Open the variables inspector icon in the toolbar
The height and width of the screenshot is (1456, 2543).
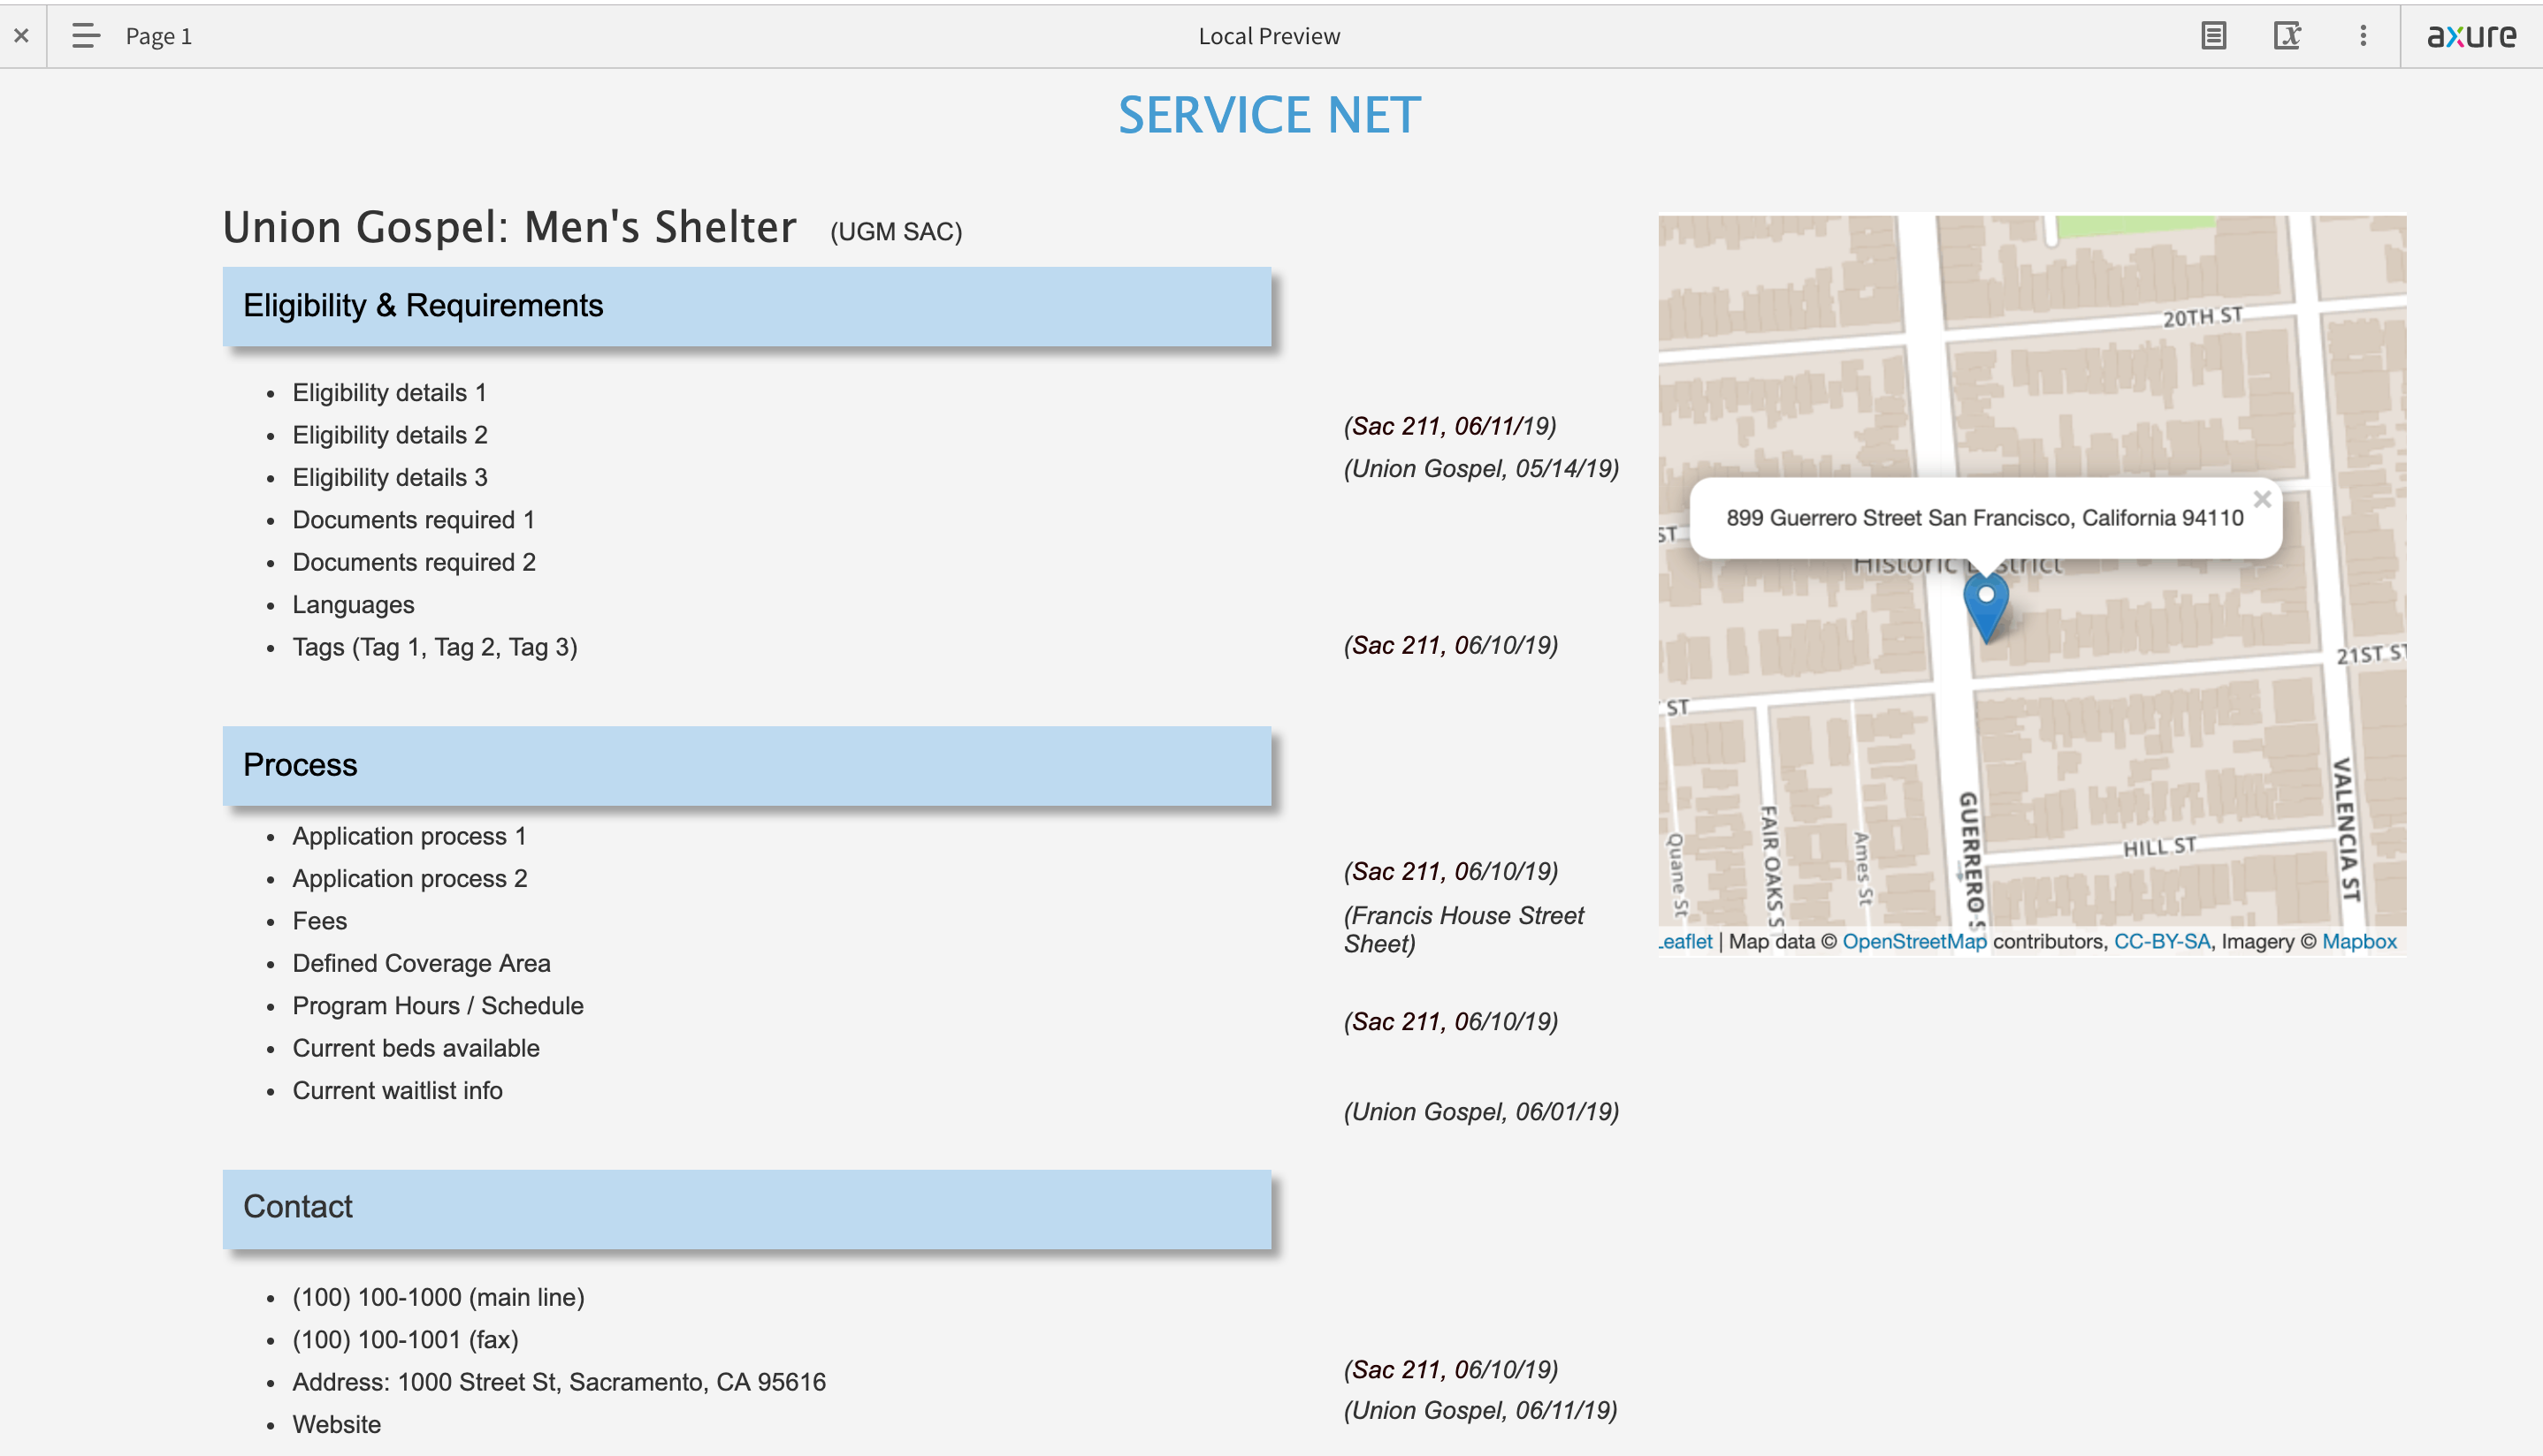2289,36
